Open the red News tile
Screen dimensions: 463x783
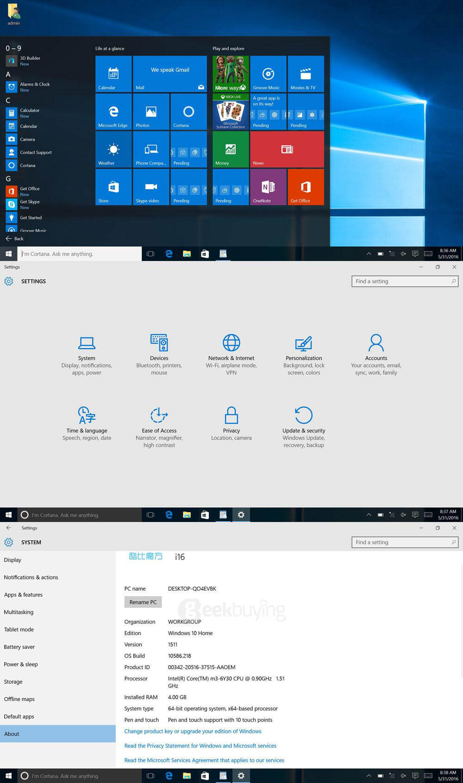coord(287,149)
